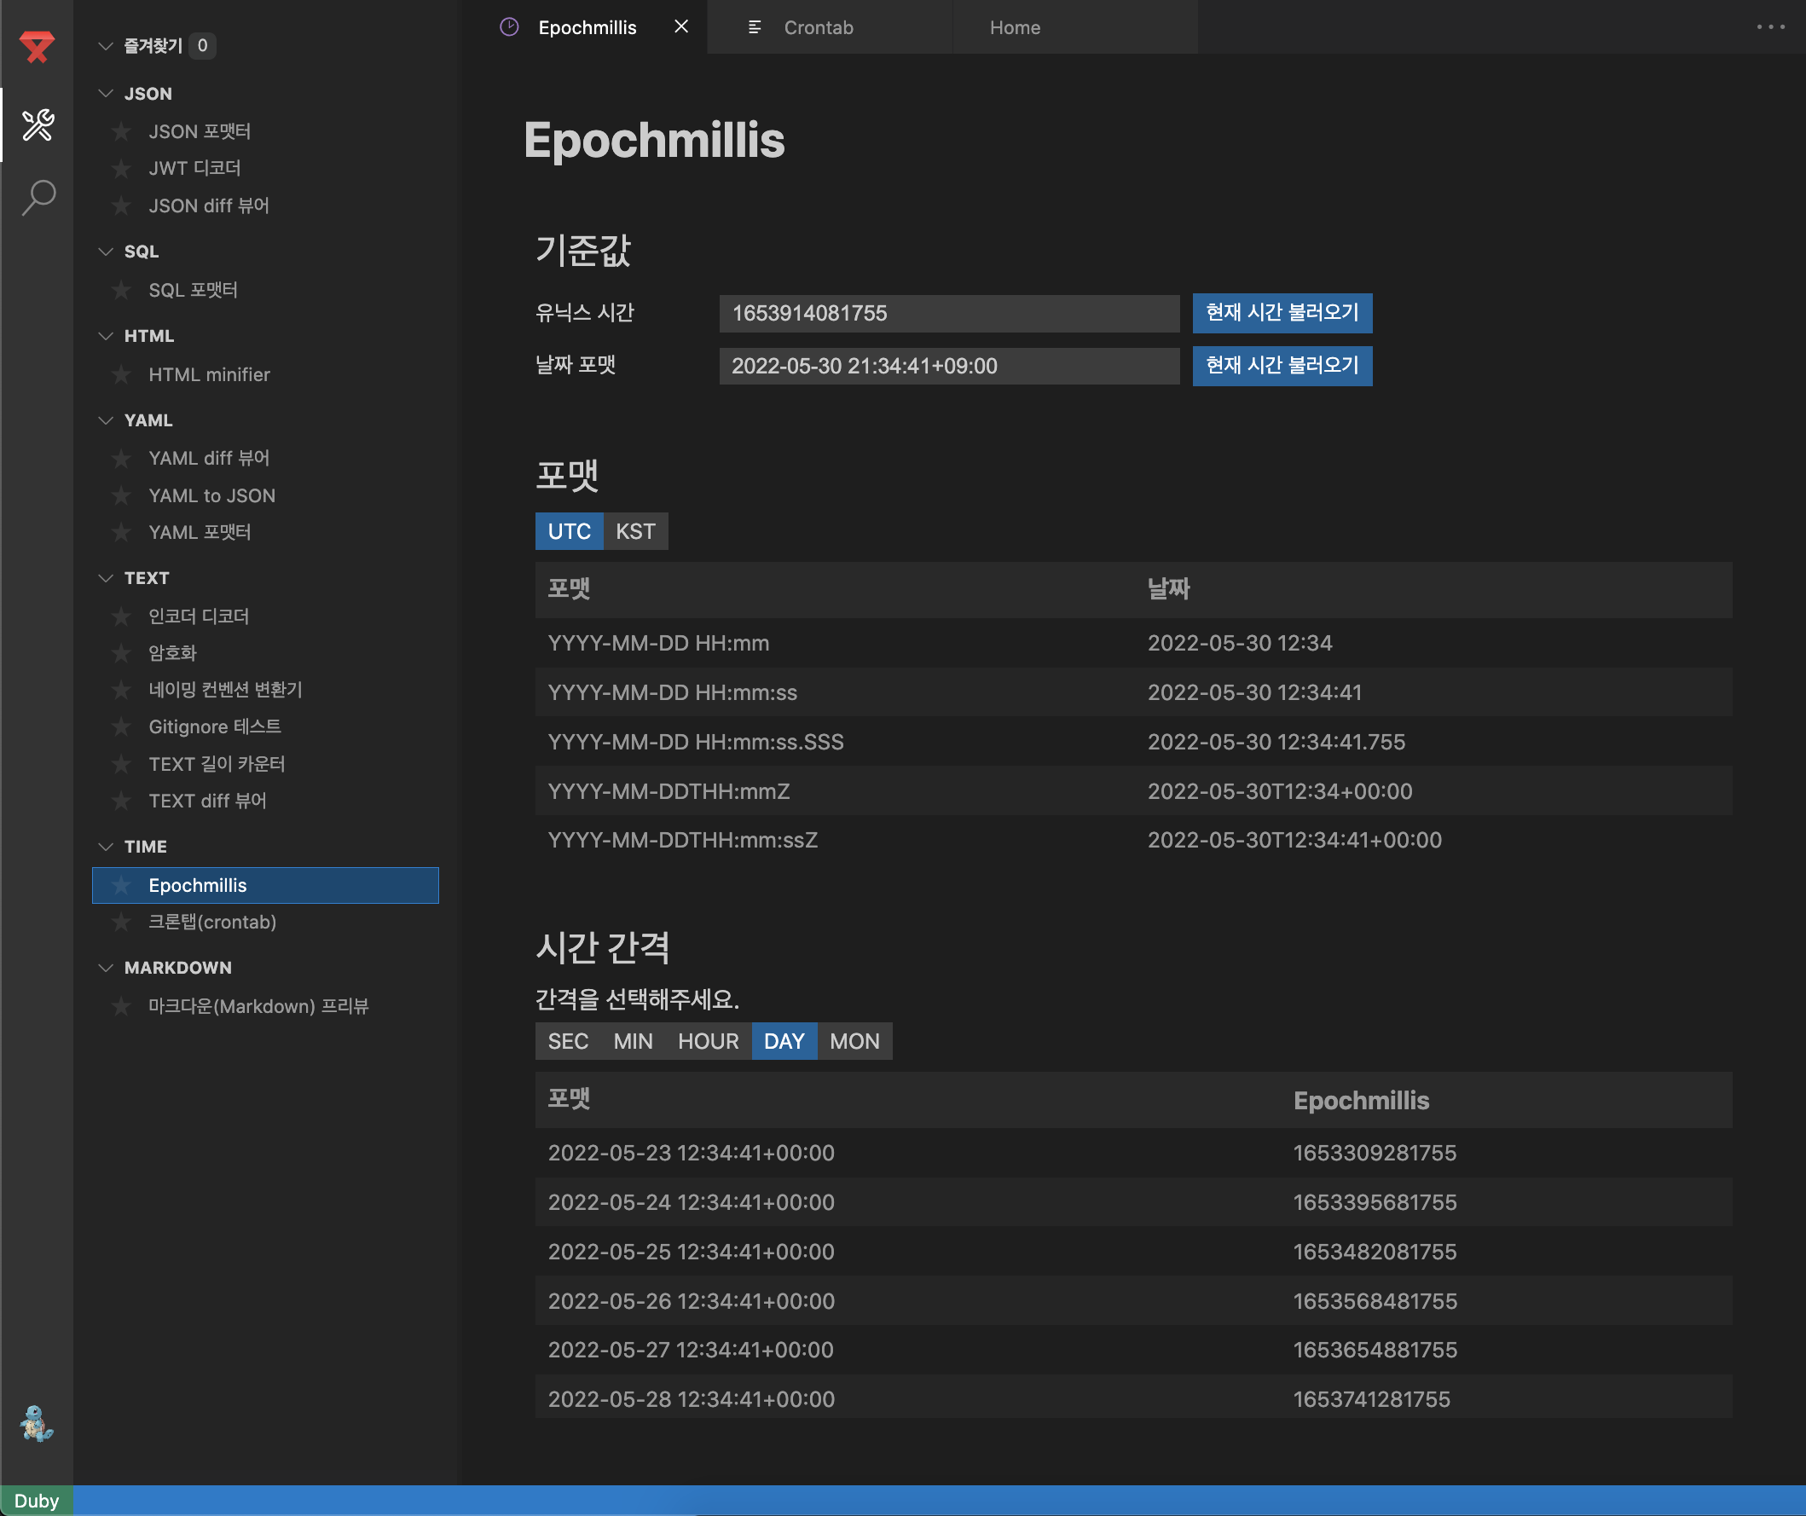
Task: Switch format timezone to KST
Action: (634, 531)
